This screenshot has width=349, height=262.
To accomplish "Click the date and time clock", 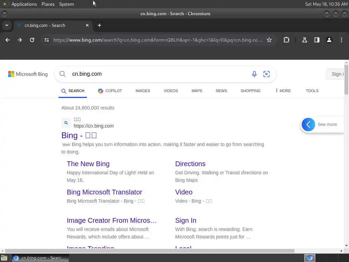I will [326, 4].
